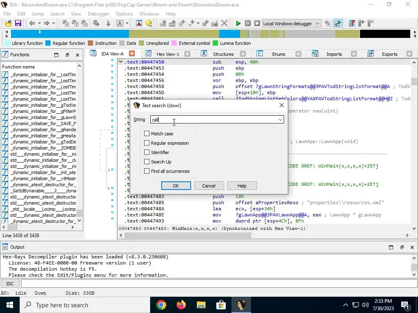Screen dimensions: 418x313
Task: Enable the Match case checkbox
Action: (147, 134)
